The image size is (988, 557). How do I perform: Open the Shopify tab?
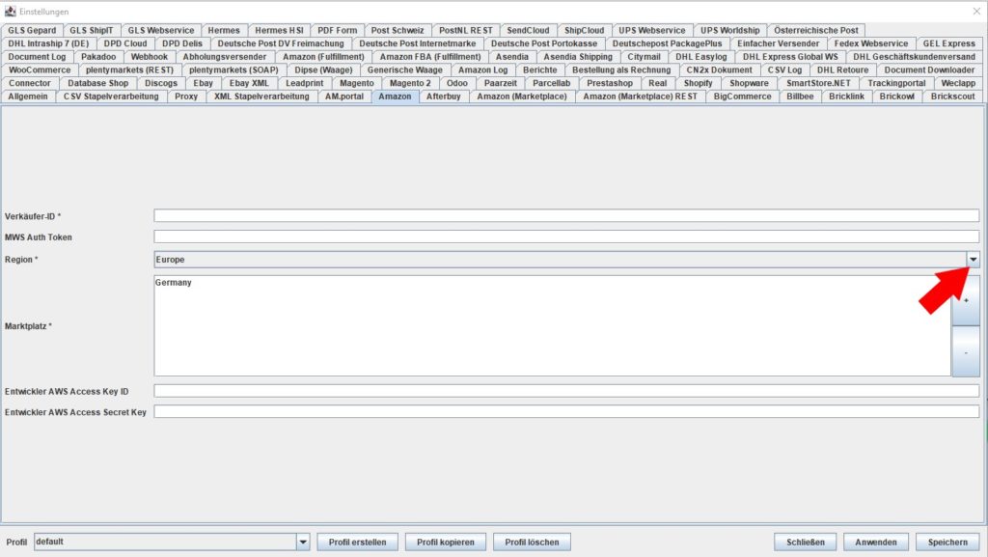pos(699,83)
